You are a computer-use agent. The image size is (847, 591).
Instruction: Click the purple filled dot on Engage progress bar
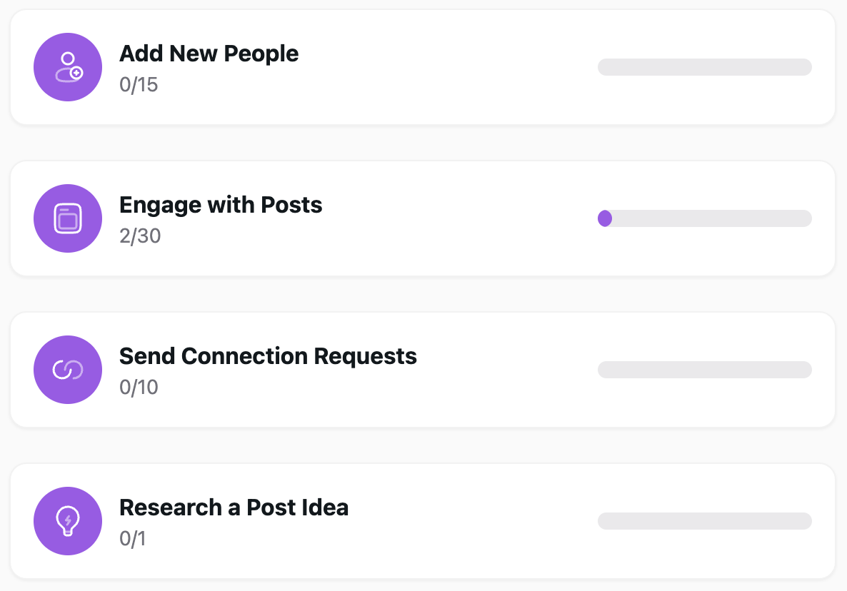[x=605, y=218]
